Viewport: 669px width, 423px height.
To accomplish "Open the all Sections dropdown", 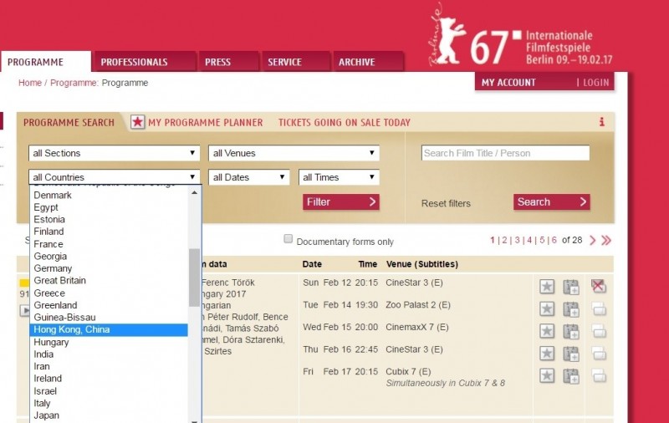I will (x=114, y=153).
